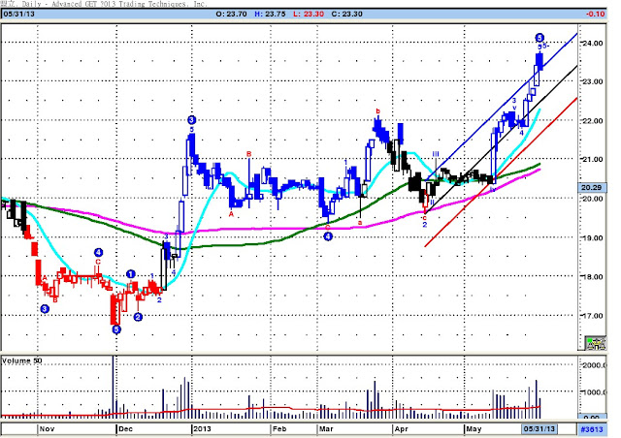Click the close value C: 23.30
This screenshot has width=621, height=438.
346,14
